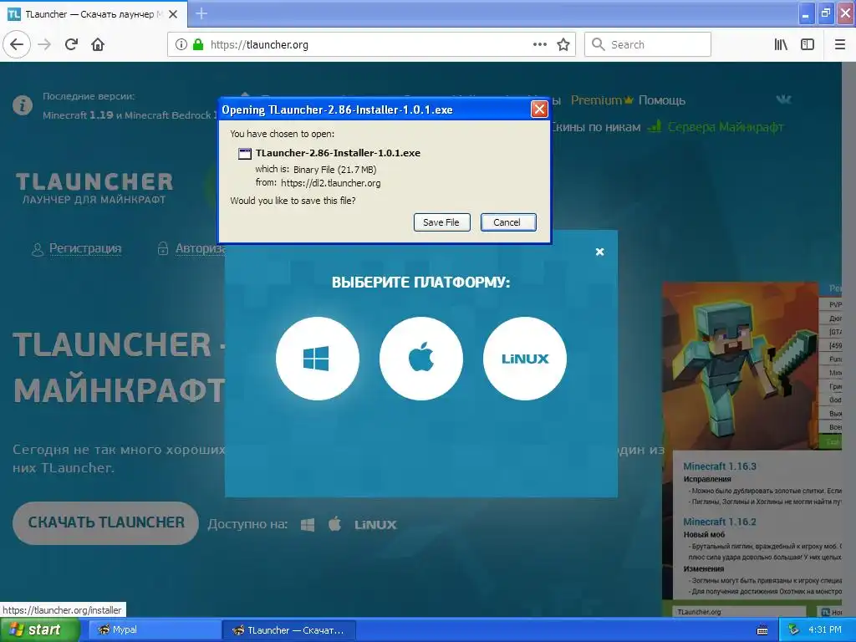Viewport: 856px width, 642px height.
Task: Open the Minecraft 1.16.2 changelog heading
Action: point(720,522)
